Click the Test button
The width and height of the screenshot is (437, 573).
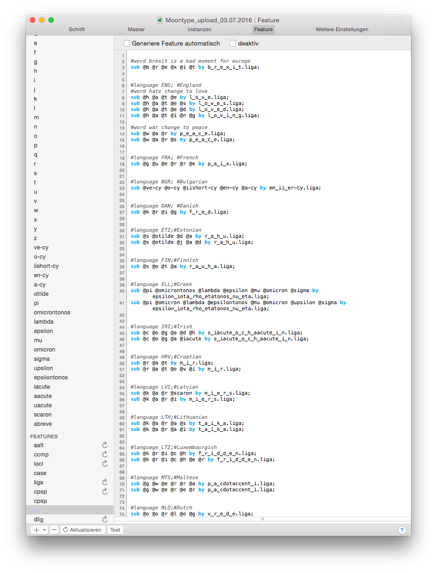pyautogui.click(x=115, y=530)
